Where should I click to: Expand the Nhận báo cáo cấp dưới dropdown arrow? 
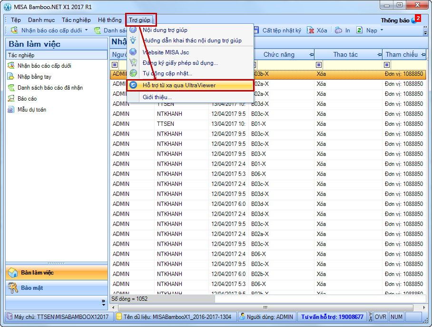tap(87, 30)
